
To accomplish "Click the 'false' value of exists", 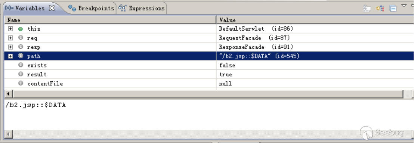I will point(227,65).
